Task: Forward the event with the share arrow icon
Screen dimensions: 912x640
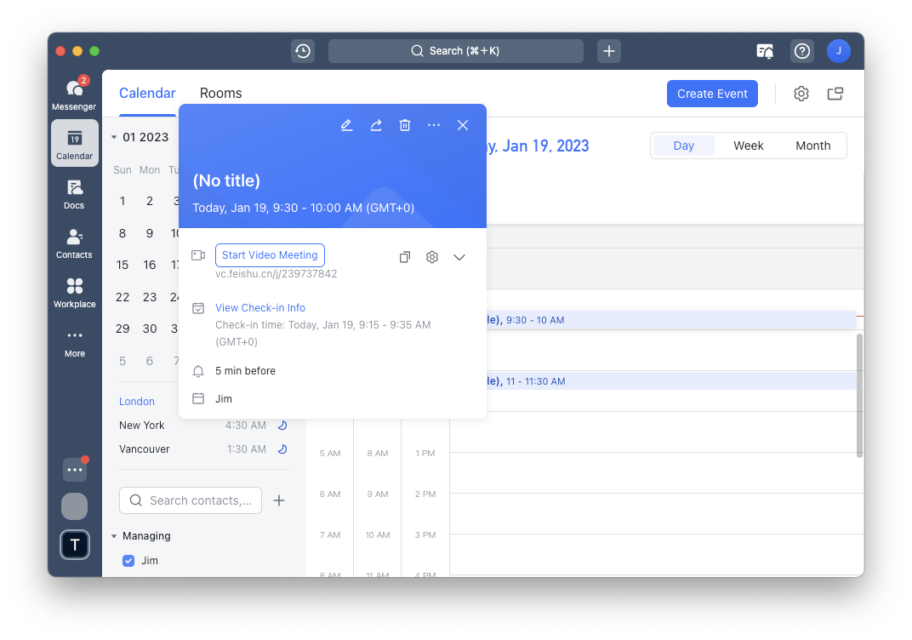Action: pos(376,125)
